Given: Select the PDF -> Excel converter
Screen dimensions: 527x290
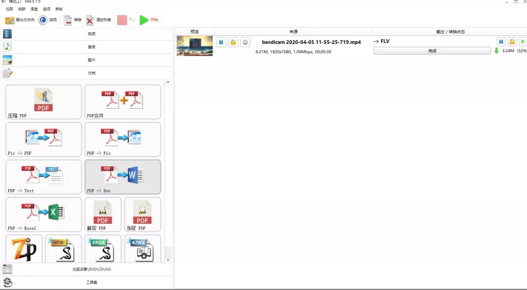Looking at the screenshot, I should [44, 214].
